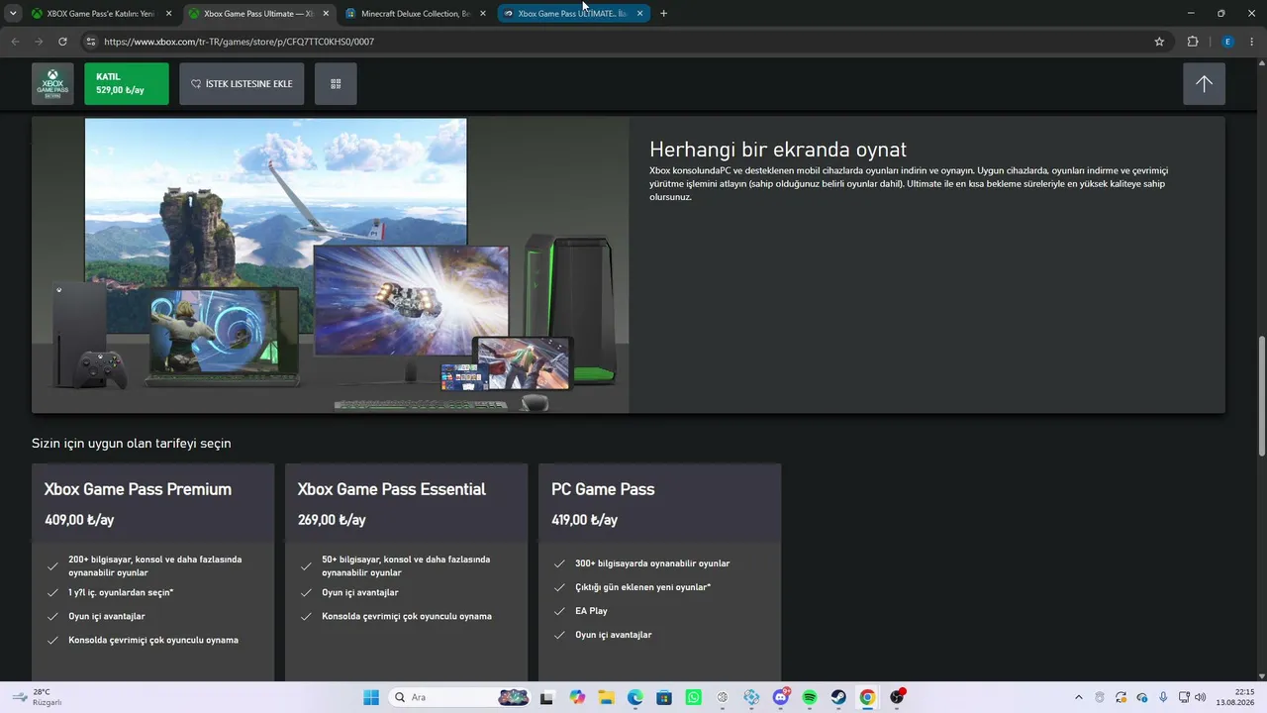
Task: Show hidden system tray icons
Action: tap(1079, 697)
